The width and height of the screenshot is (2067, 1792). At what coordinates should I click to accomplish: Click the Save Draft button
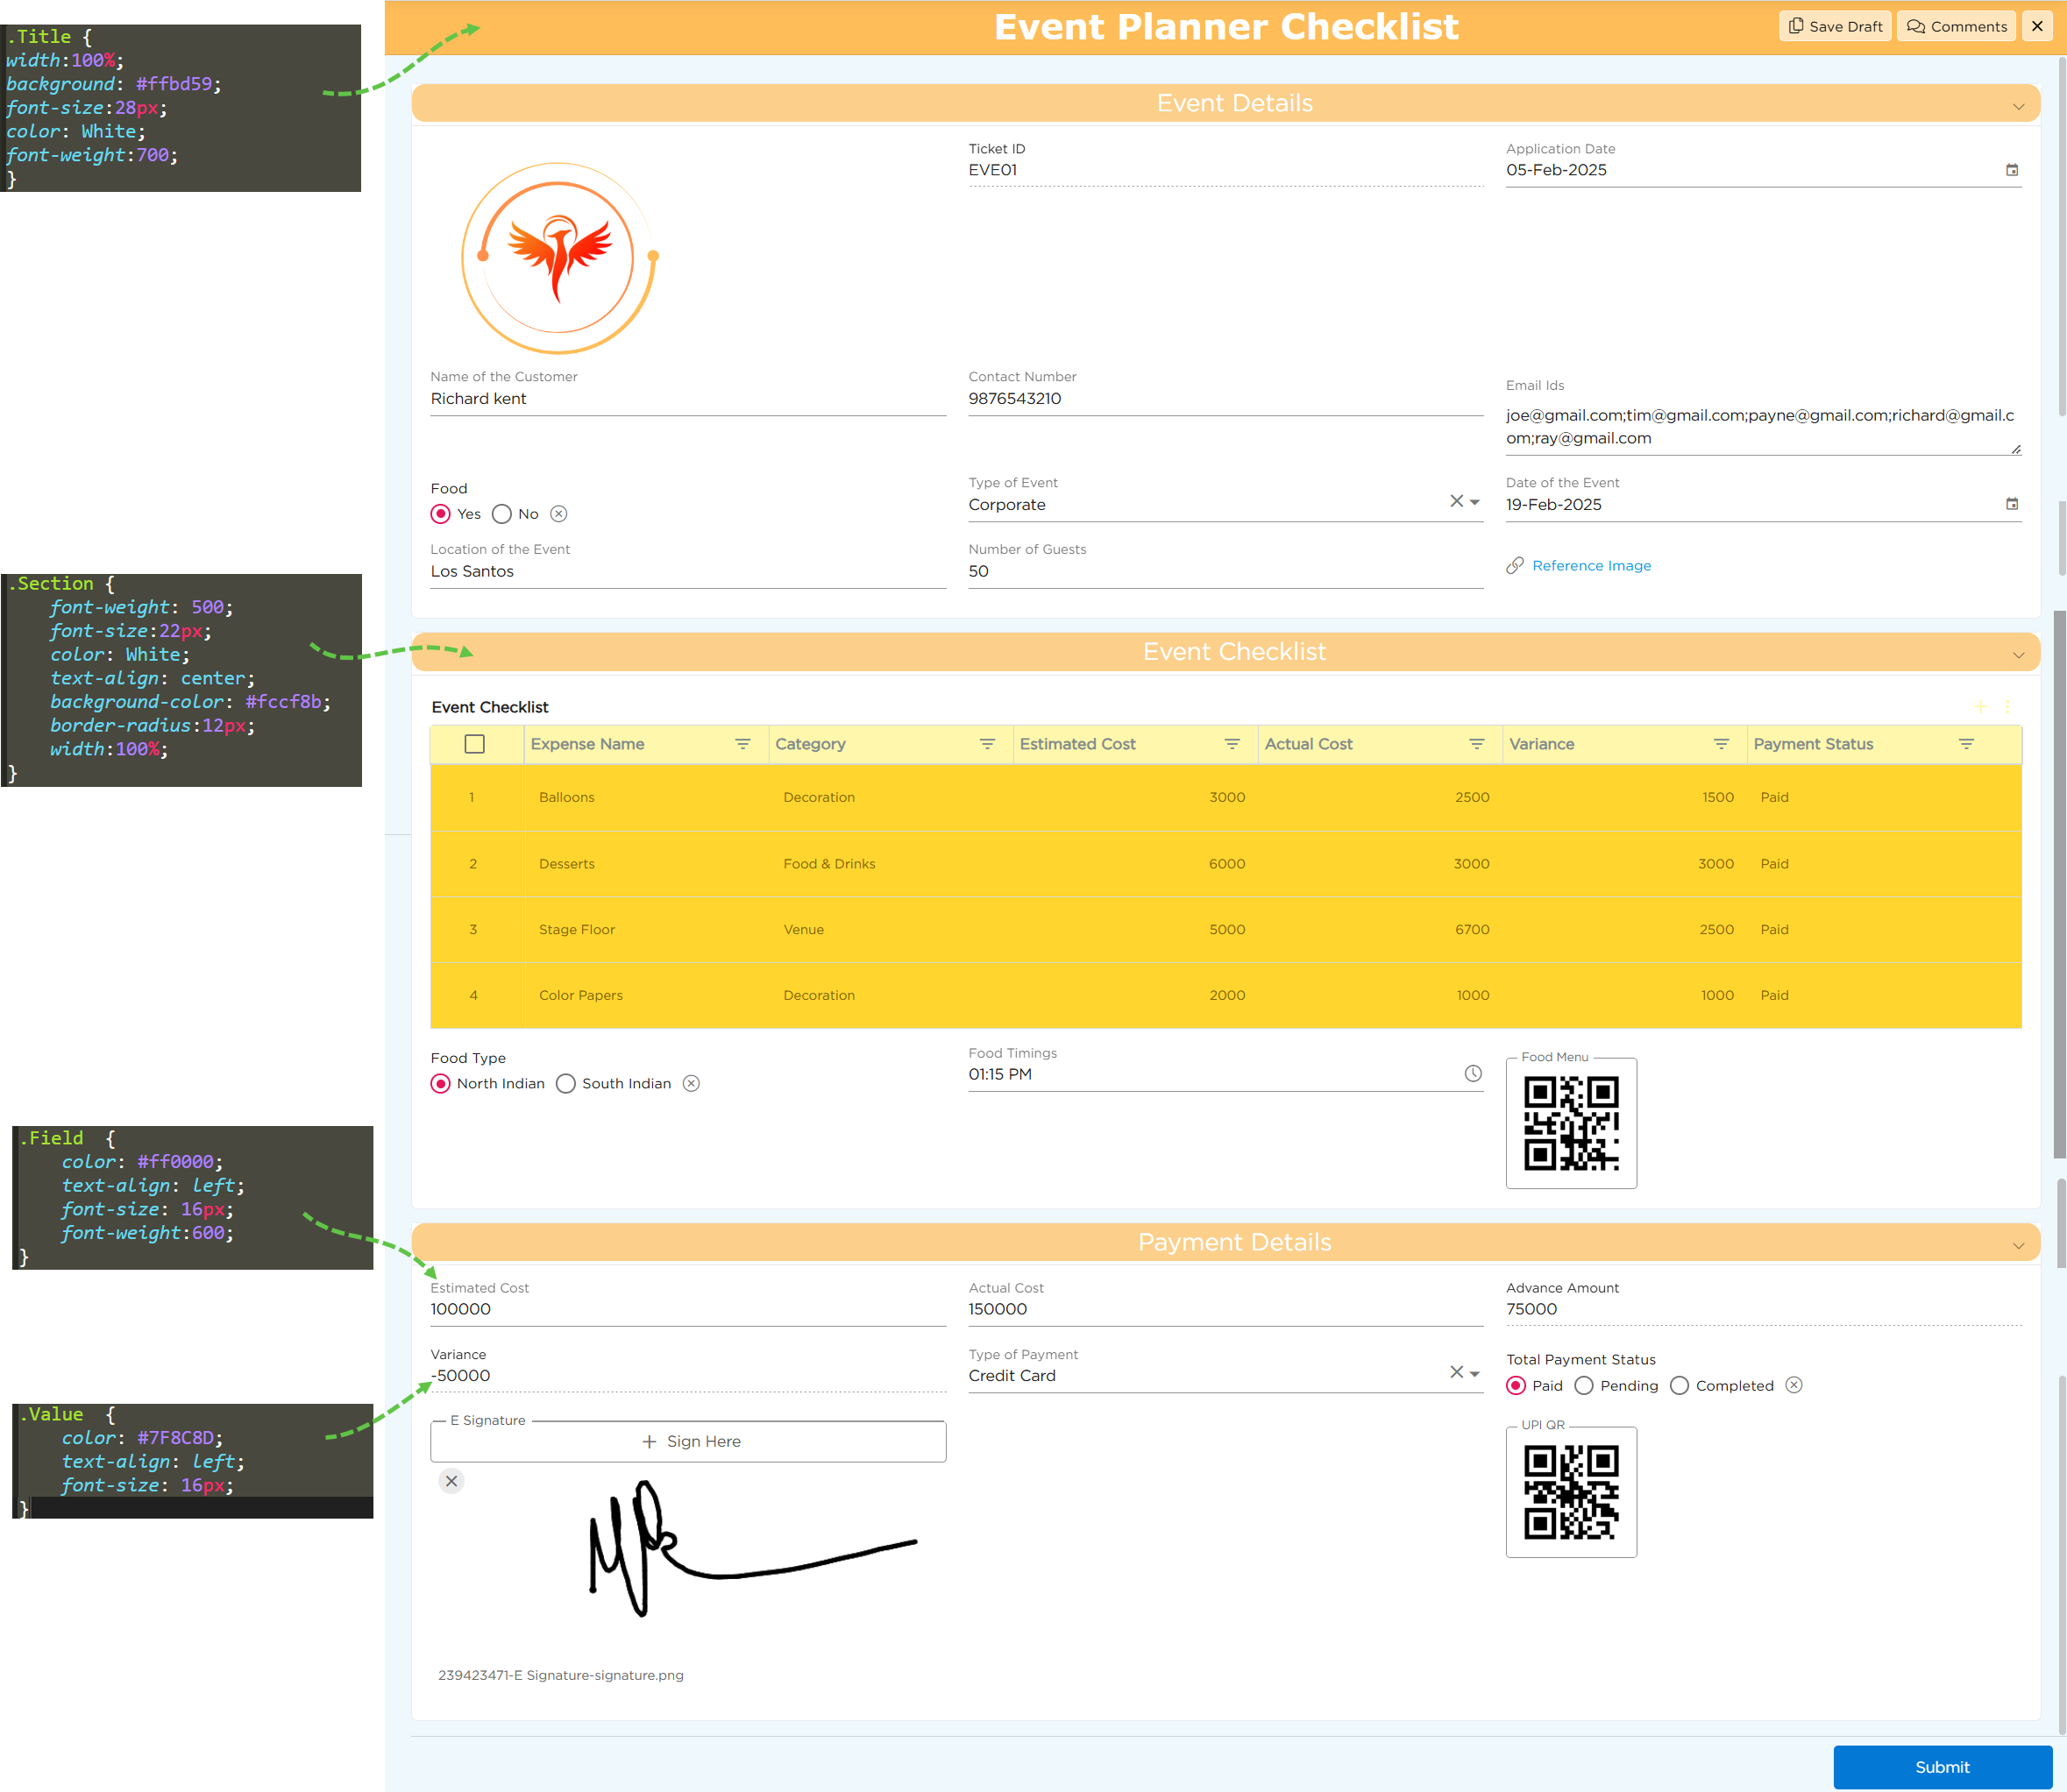[1834, 26]
